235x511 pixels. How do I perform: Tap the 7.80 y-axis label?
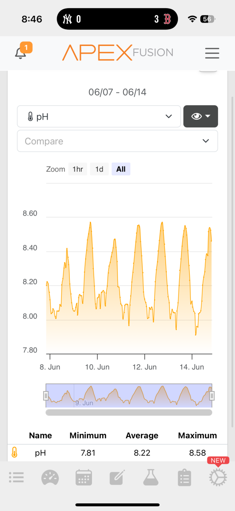[30, 350]
